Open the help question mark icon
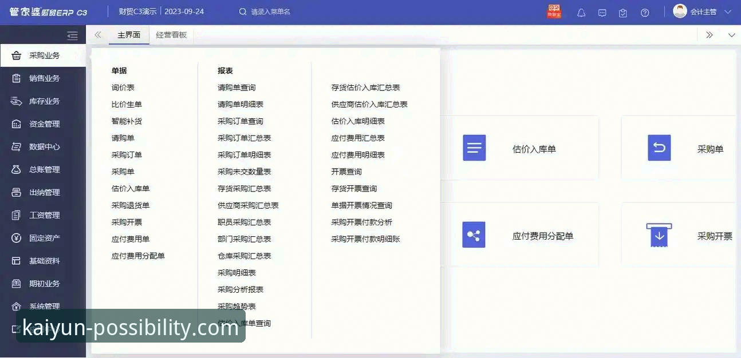Viewport: 741px width, 358px height. tap(645, 13)
